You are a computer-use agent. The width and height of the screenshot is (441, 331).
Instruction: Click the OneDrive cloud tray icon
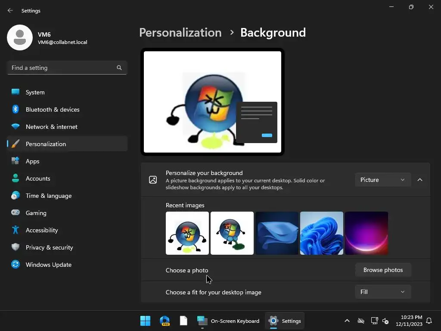[361, 321]
